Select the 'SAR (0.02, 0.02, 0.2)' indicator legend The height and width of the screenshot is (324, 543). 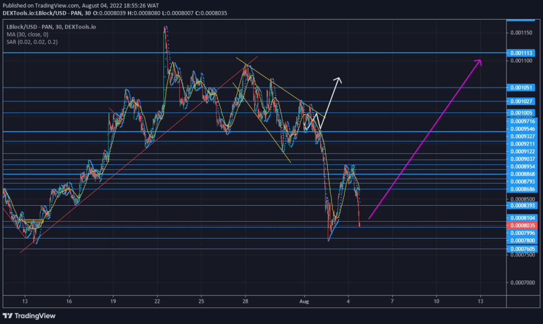(x=32, y=42)
